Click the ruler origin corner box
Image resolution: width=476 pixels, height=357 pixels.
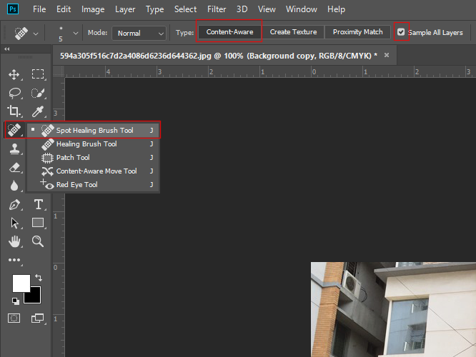pos(59,71)
